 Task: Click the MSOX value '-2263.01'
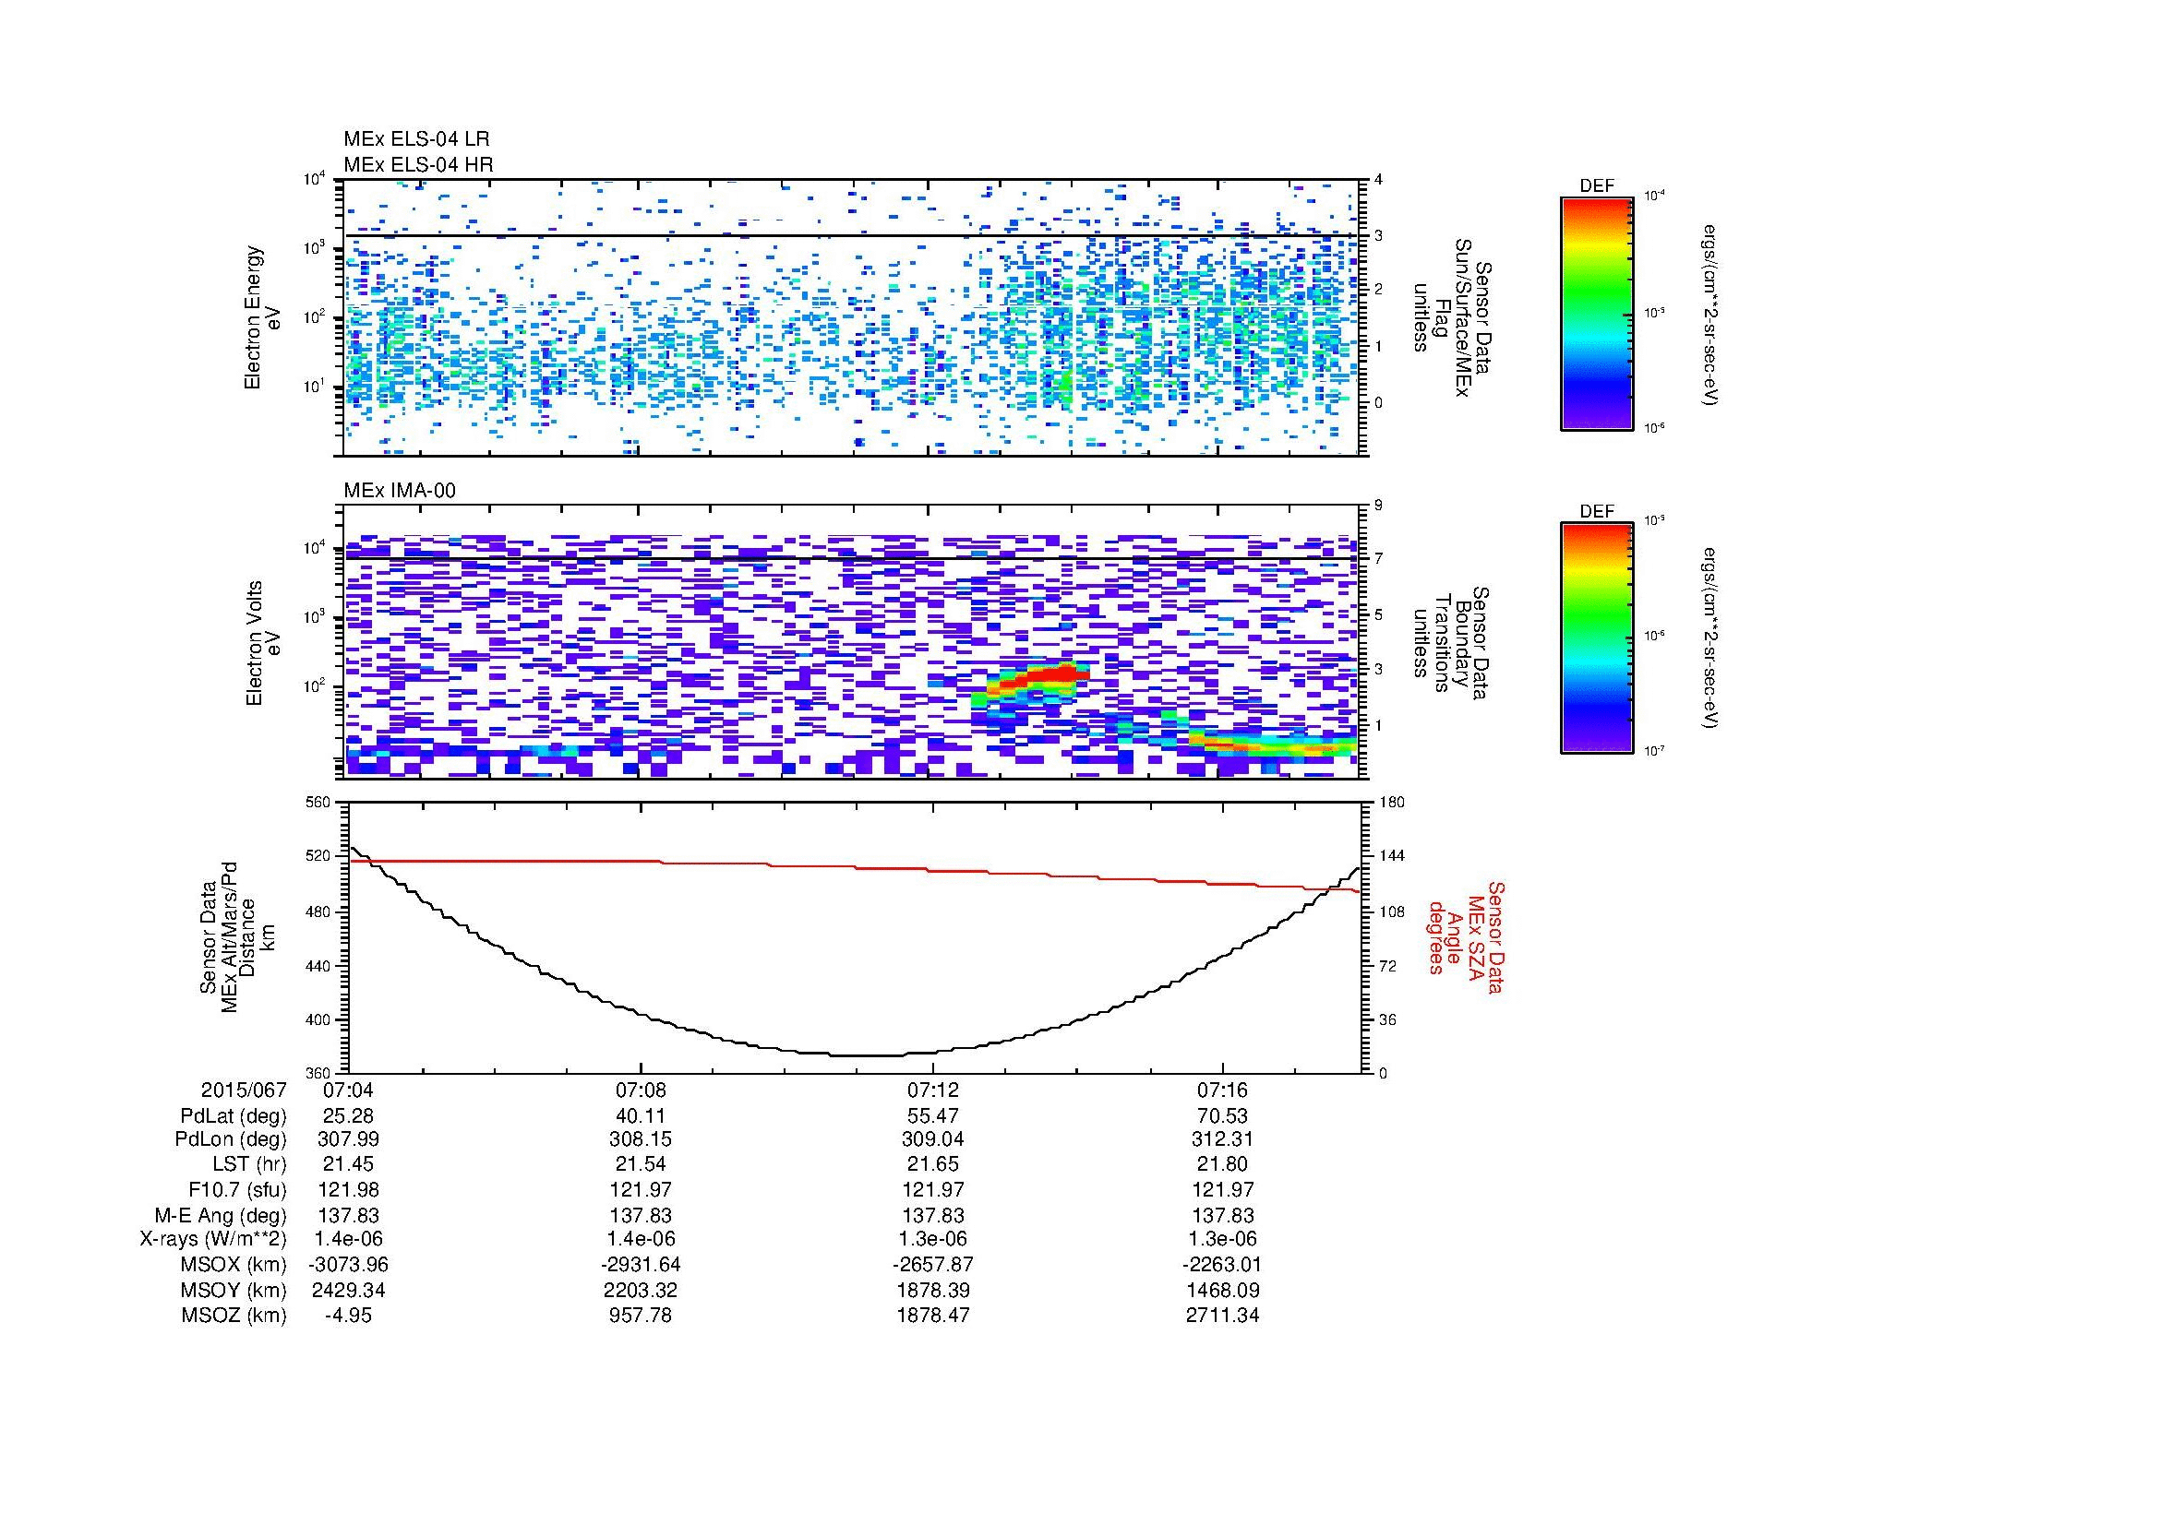tap(1222, 1265)
